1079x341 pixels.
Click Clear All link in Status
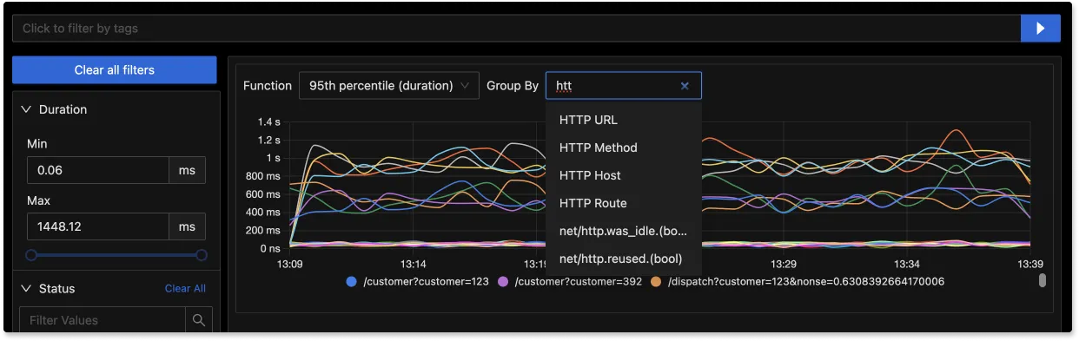[x=185, y=288]
